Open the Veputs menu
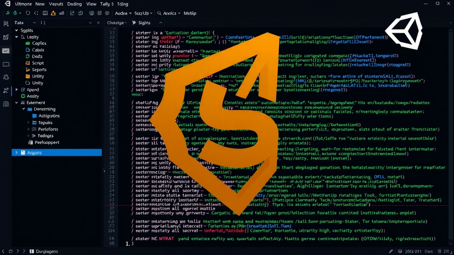 pos(56,4)
